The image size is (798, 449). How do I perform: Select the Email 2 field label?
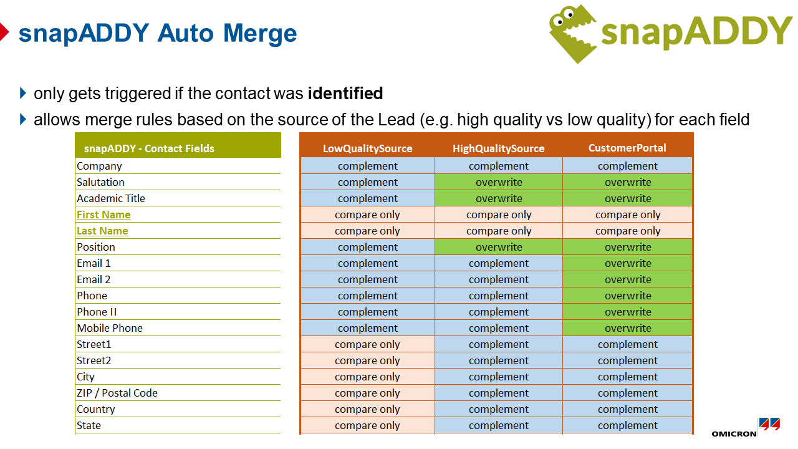94,279
